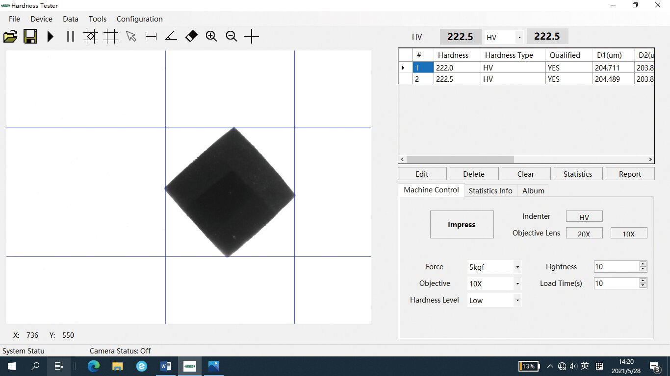Select the auto-measure indent icon
The width and height of the screenshot is (670, 376).
tap(91, 36)
